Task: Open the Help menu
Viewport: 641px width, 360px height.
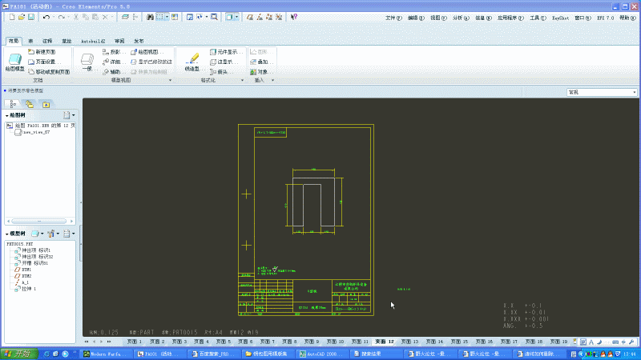Action: pos(627,18)
